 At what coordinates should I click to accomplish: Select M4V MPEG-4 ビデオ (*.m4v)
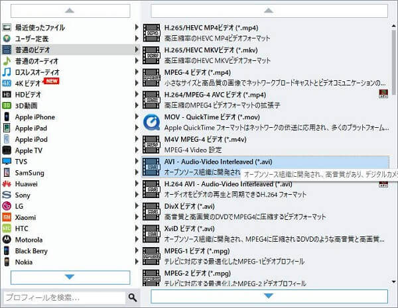265,144
